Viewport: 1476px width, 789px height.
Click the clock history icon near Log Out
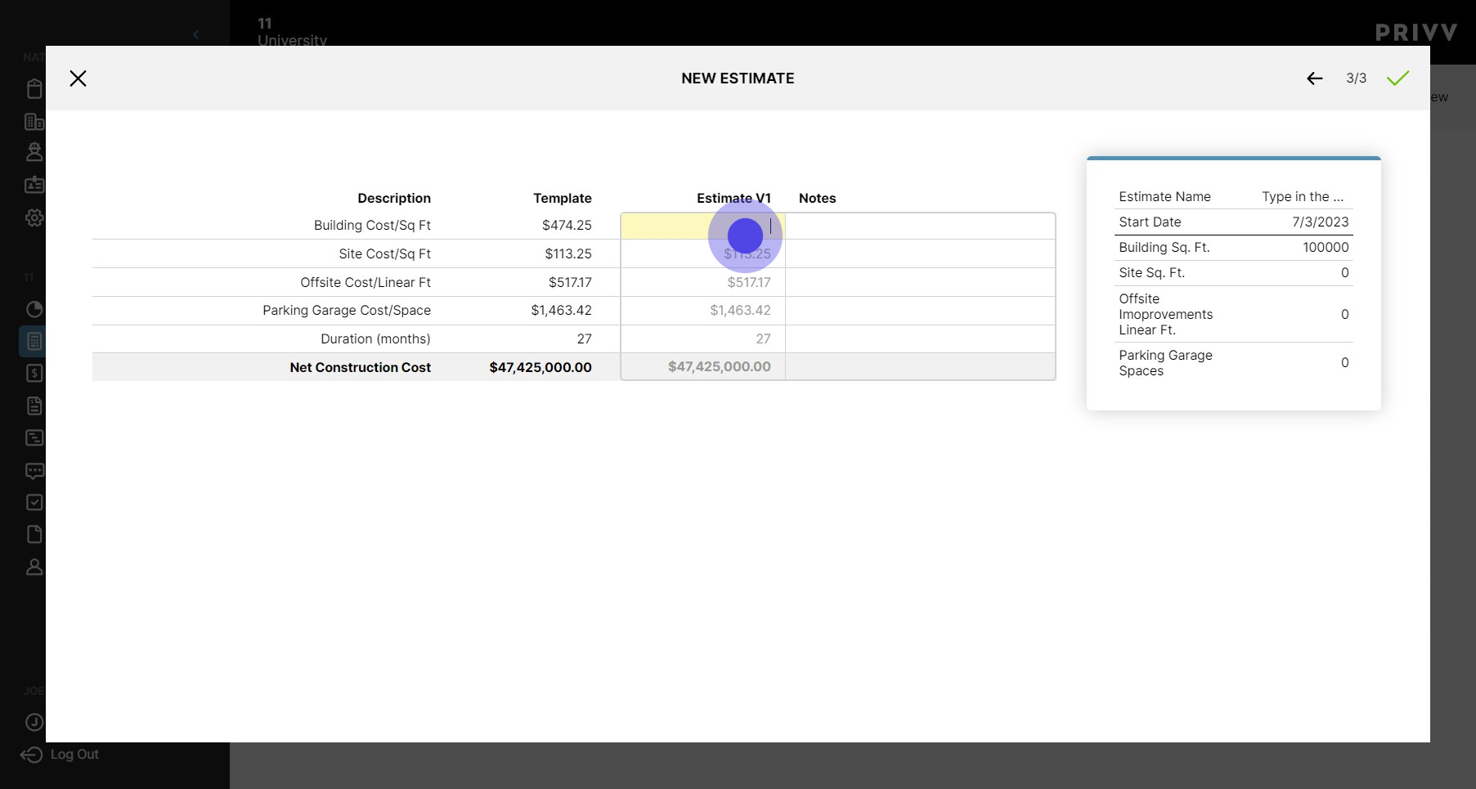click(x=34, y=722)
